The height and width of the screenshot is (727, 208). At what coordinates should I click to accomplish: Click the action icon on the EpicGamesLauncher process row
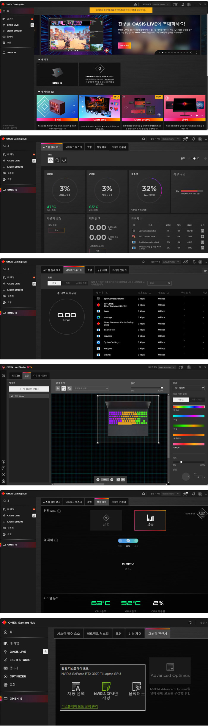tap(202, 231)
